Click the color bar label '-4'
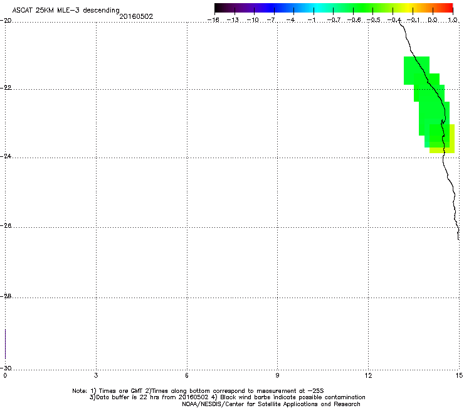This screenshot has width=464, height=408. (x=290, y=20)
